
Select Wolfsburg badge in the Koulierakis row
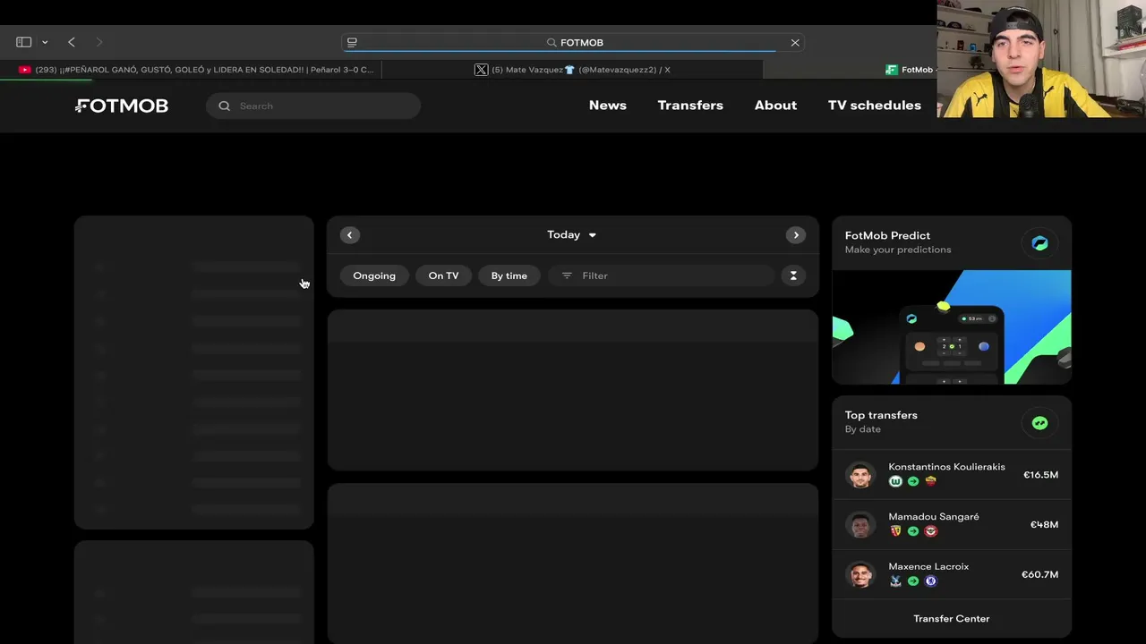[x=895, y=481]
